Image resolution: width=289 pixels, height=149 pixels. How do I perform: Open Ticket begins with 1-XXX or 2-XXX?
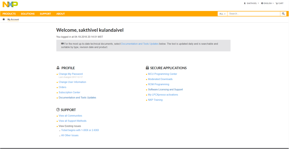(x=80, y=130)
